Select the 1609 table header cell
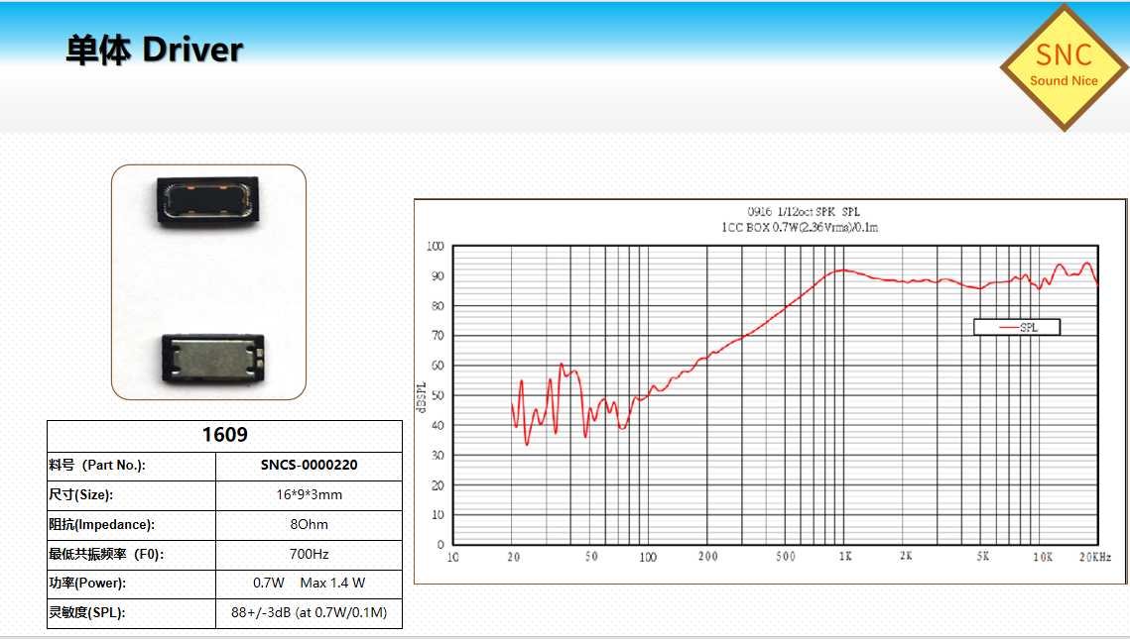The height and width of the screenshot is (639, 1130). [x=224, y=435]
